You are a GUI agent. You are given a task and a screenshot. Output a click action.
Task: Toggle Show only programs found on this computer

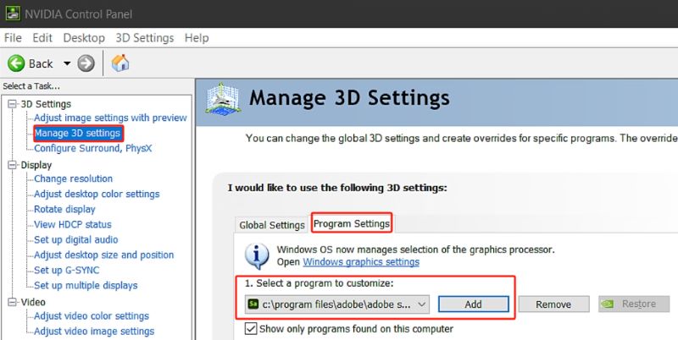pos(251,329)
